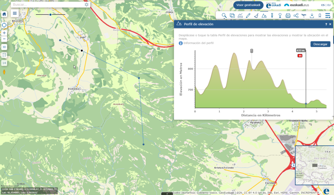
Task: Select the yellow street view pegman
Action: (x=4, y=72)
